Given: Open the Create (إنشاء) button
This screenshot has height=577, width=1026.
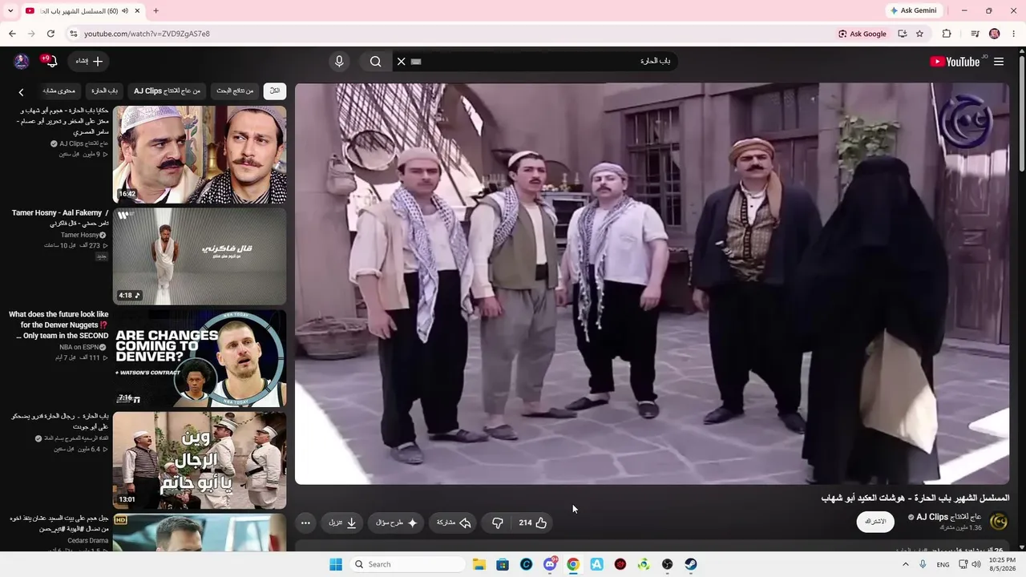Looking at the screenshot, I should point(89,62).
